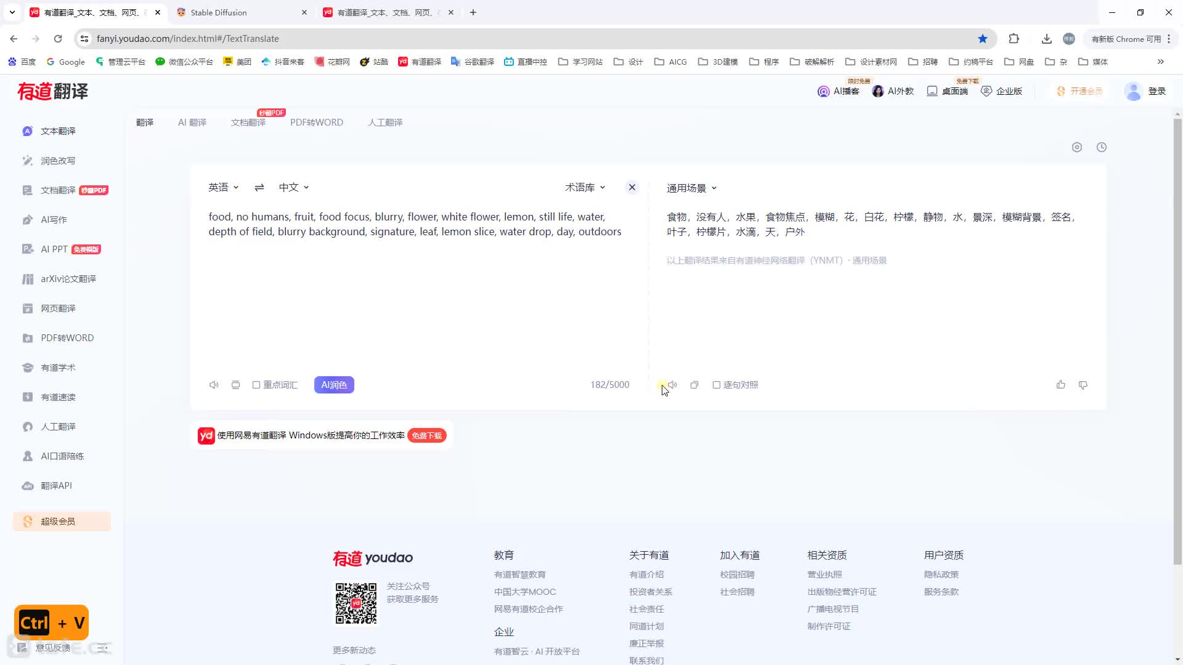Bookmark this page with the star icon
1183x665 pixels.
tap(983, 39)
